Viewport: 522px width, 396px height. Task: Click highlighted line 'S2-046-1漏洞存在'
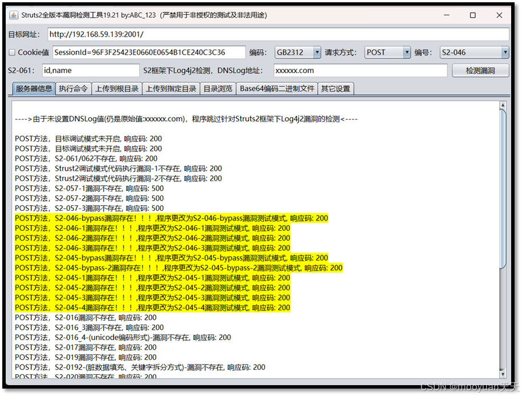click(x=152, y=229)
